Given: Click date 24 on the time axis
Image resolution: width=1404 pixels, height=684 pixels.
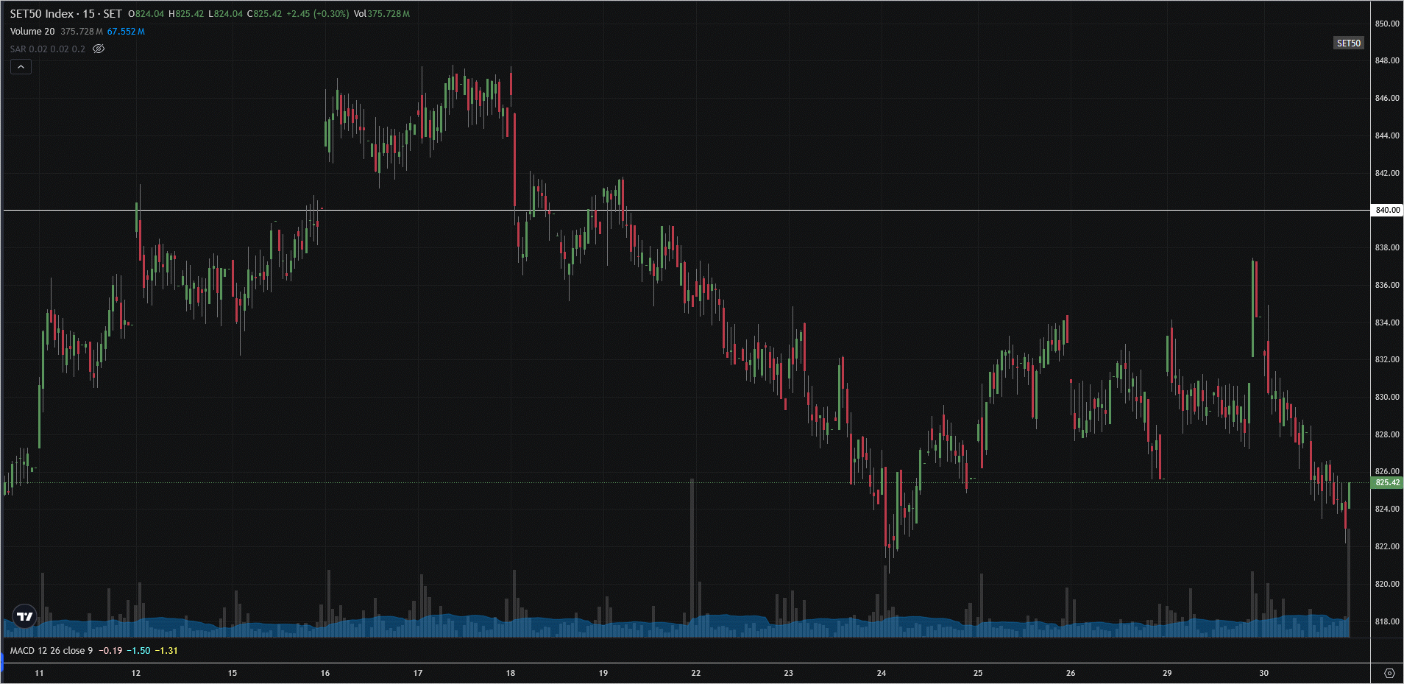Looking at the screenshot, I should (x=882, y=673).
